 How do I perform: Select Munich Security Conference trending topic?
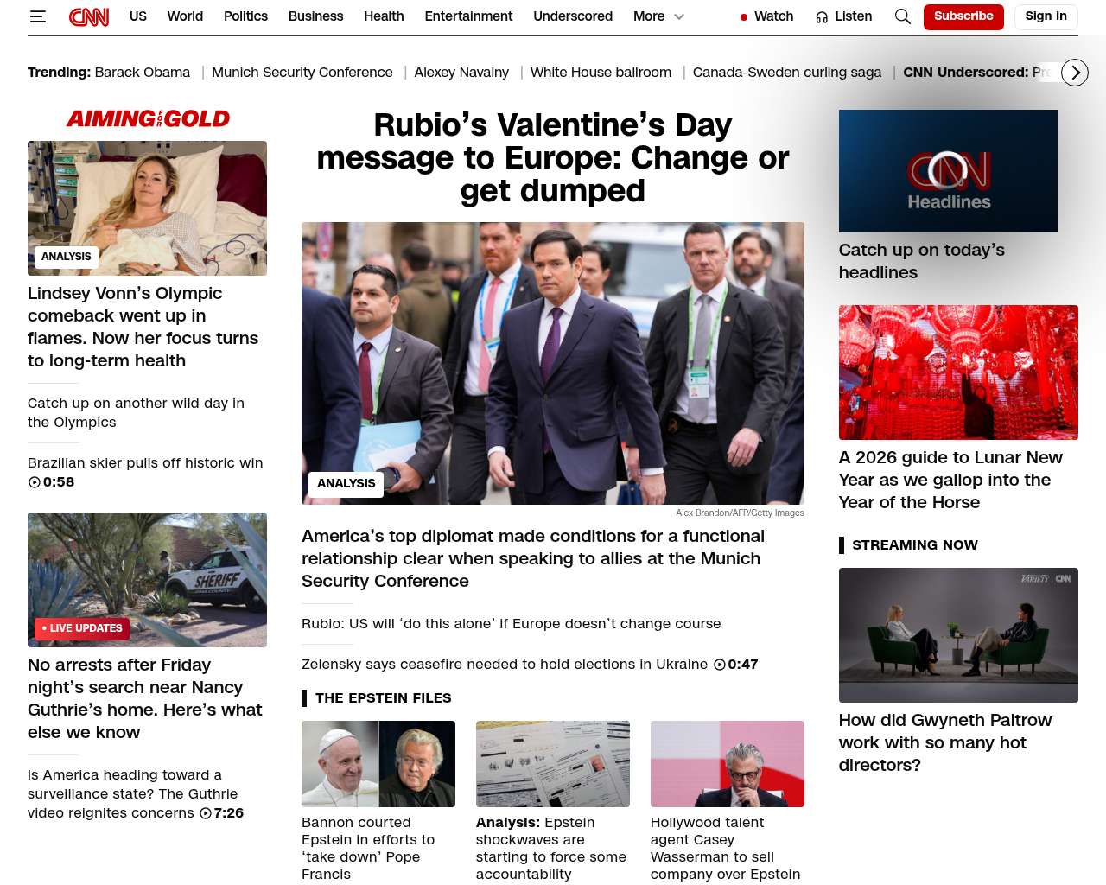coord(302,73)
